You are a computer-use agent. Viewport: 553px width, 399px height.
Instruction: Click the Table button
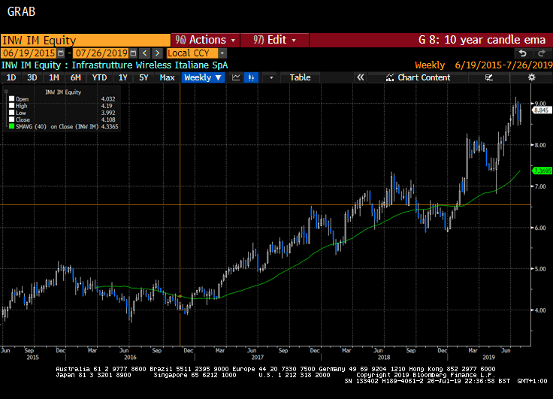tap(300, 77)
